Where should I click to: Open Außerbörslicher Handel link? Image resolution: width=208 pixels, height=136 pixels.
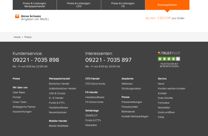[x=62, y=89]
